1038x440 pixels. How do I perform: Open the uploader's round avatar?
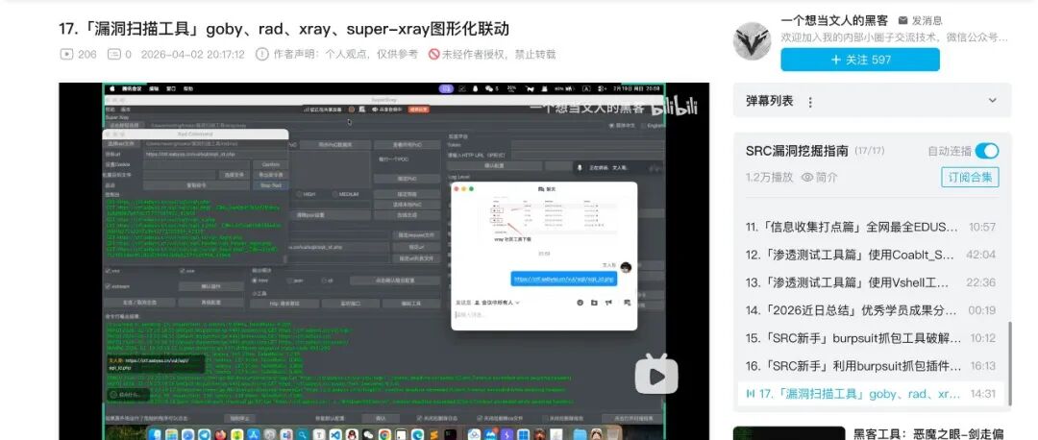753,41
